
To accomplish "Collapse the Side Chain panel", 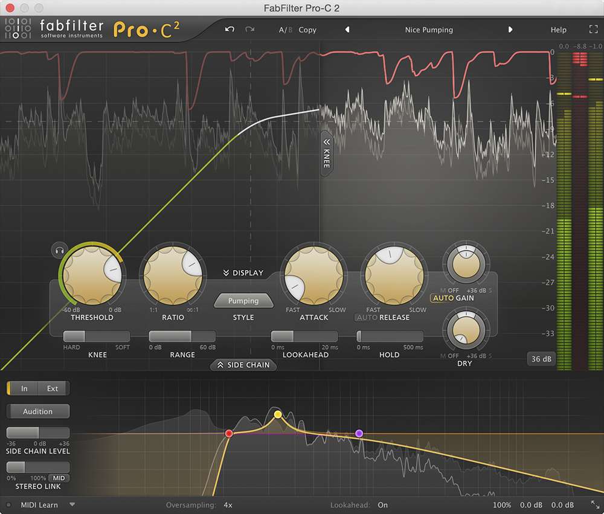I will [243, 365].
